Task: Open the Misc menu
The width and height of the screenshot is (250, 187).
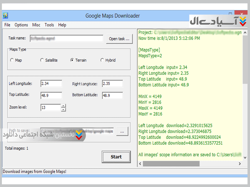Action: (36, 25)
